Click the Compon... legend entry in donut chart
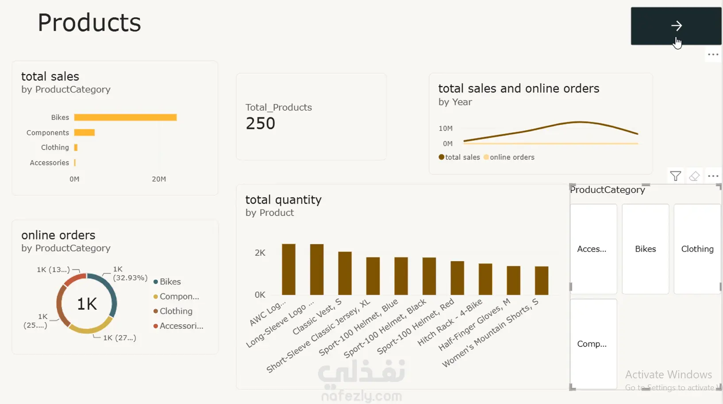723x404 pixels. click(176, 296)
